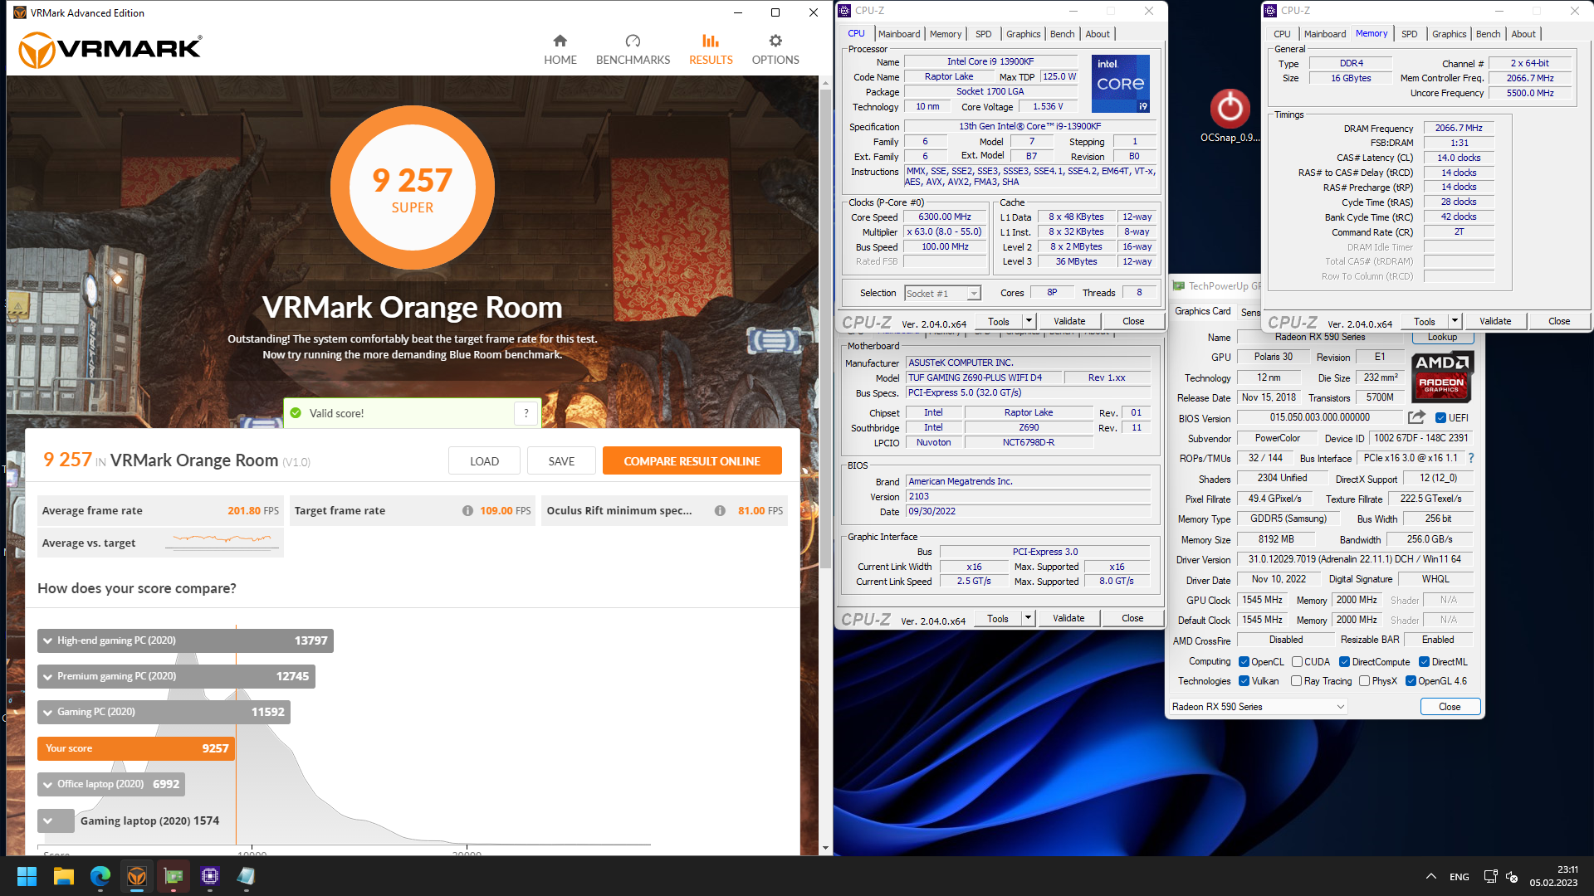
Task: Click the Average vs. target frame rate graph
Action: click(x=222, y=540)
